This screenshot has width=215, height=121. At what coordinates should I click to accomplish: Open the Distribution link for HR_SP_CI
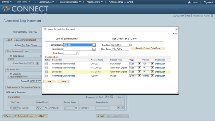[x=160, y=72]
